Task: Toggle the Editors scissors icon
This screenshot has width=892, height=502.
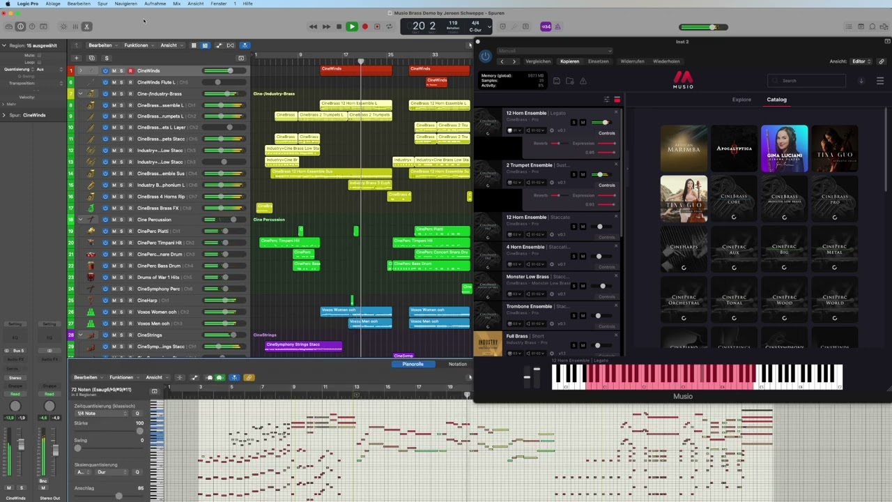Action: (x=87, y=26)
